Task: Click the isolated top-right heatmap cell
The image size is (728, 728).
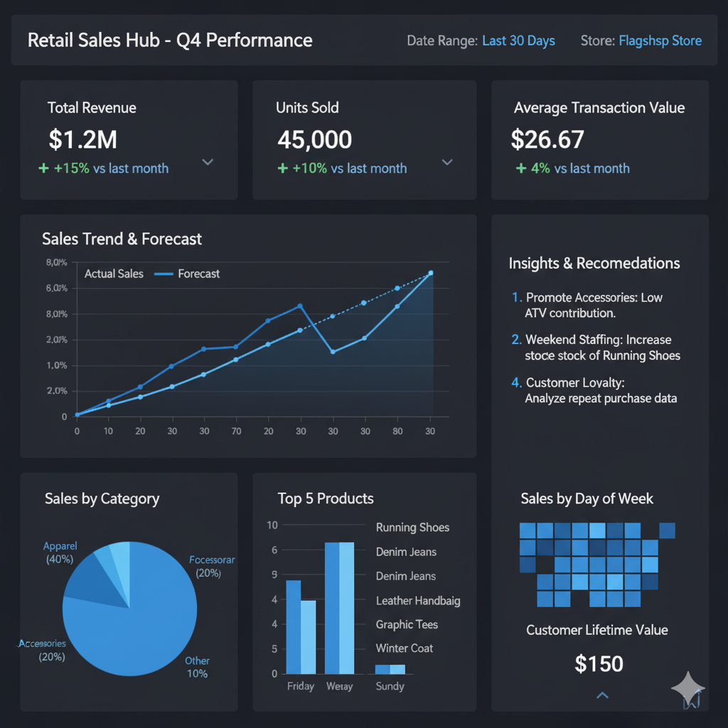Action: [667, 530]
